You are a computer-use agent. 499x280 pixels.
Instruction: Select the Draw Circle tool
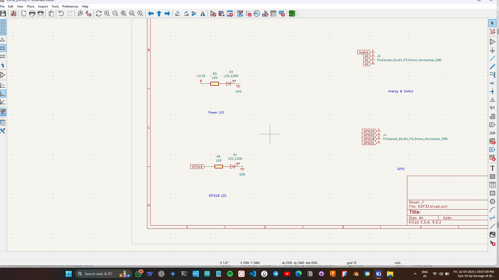[492, 201]
